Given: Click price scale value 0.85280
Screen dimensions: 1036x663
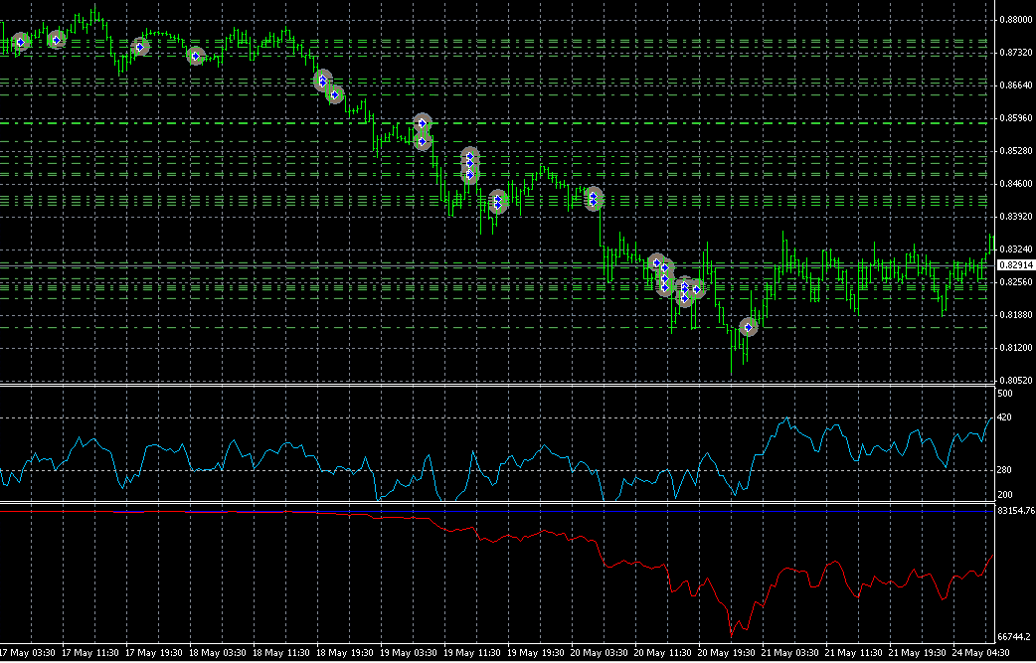Looking at the screenshot, I should pyautogui.click(x=1016, y=150).
